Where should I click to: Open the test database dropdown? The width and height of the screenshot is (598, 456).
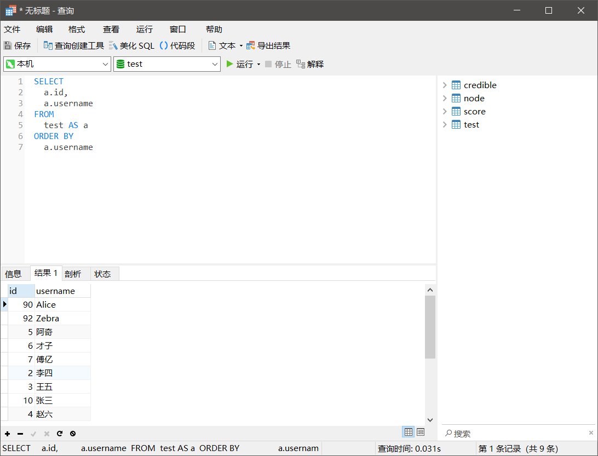166,64
